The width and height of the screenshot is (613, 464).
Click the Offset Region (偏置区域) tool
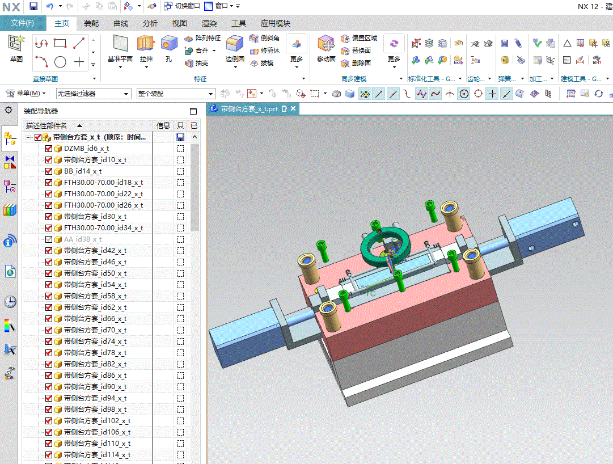point(359,38)
